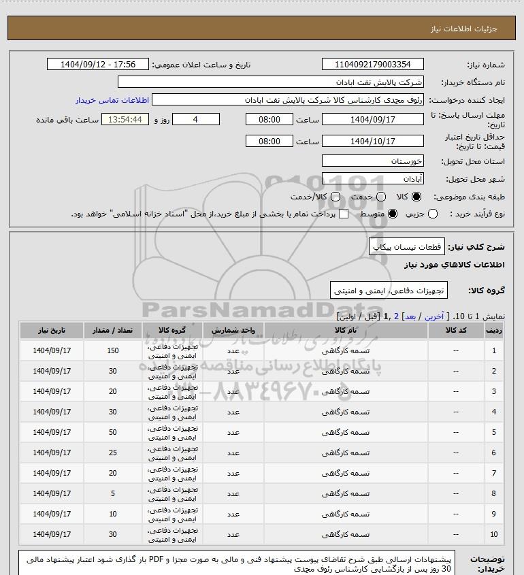Click the تاریخ نیاز column header
Image resolution: width=524 pixels, height=575 pixels.
point(52,330)
